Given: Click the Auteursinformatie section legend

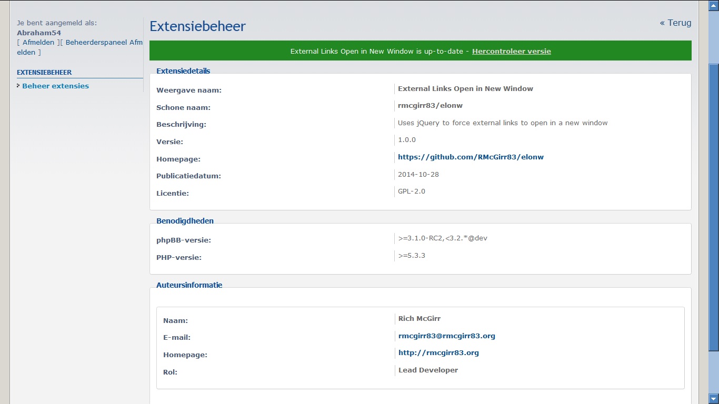Looking at the screenshot, I should click(x=189, y=285).
